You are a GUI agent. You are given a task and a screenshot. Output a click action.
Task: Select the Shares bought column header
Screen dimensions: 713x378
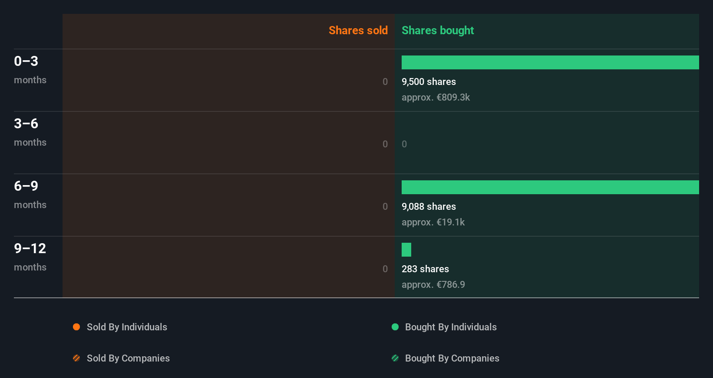coord(438,30)
